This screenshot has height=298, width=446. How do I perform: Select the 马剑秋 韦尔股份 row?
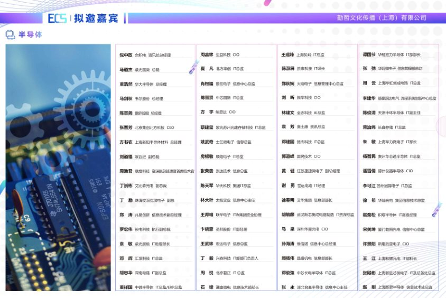coord(142,99)
